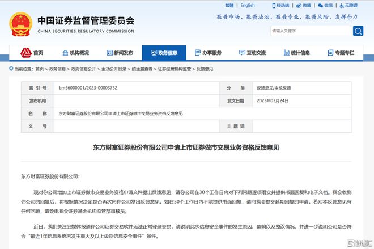Click the 移动端 text link
Image resolution: width=374 pixels, height=249 pixels.
tap(283, 6)
